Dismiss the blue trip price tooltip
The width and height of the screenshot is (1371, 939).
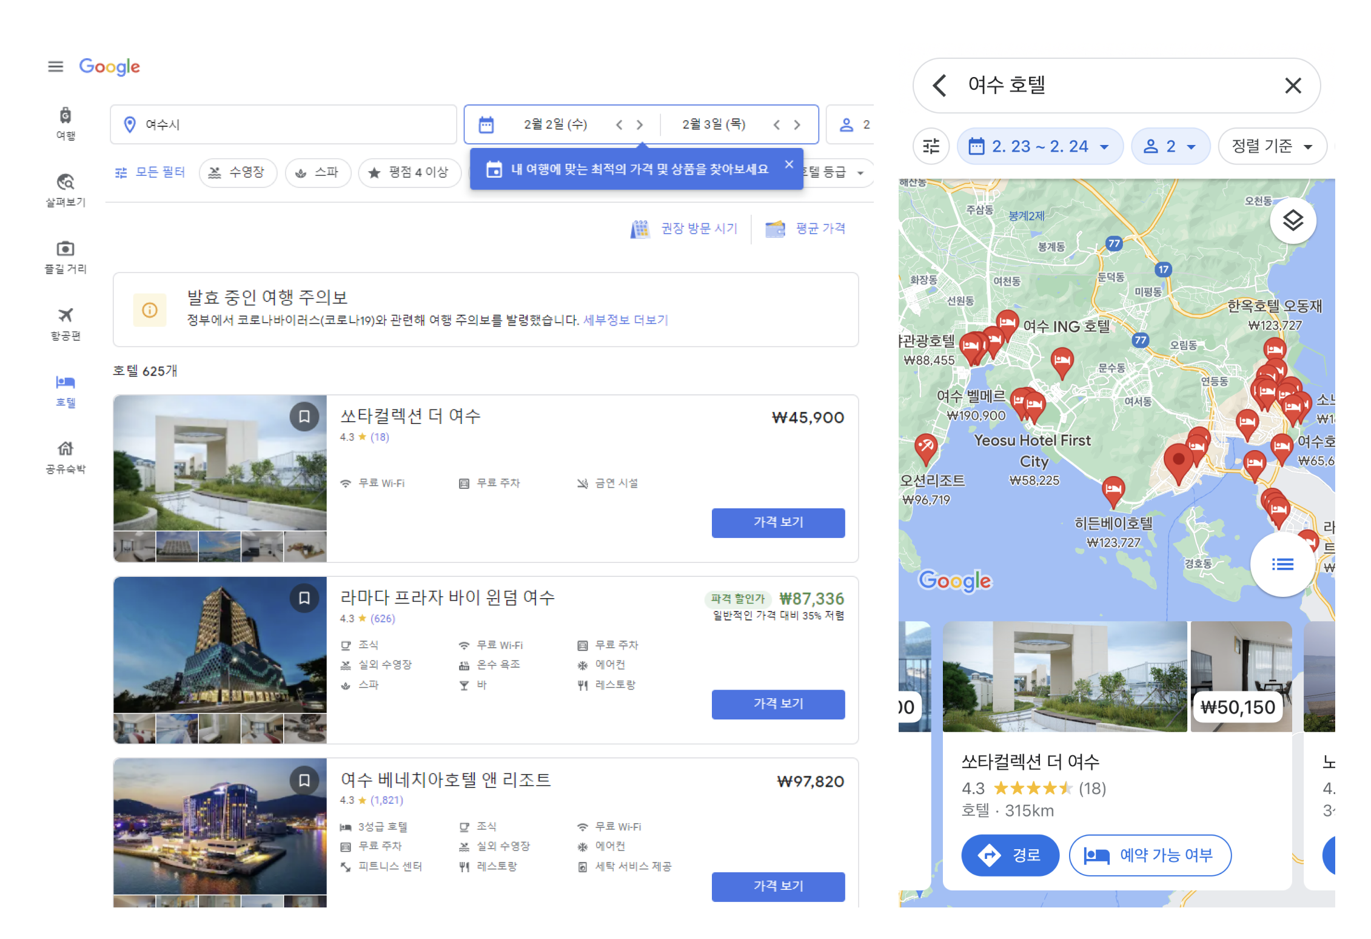[789, 164]
